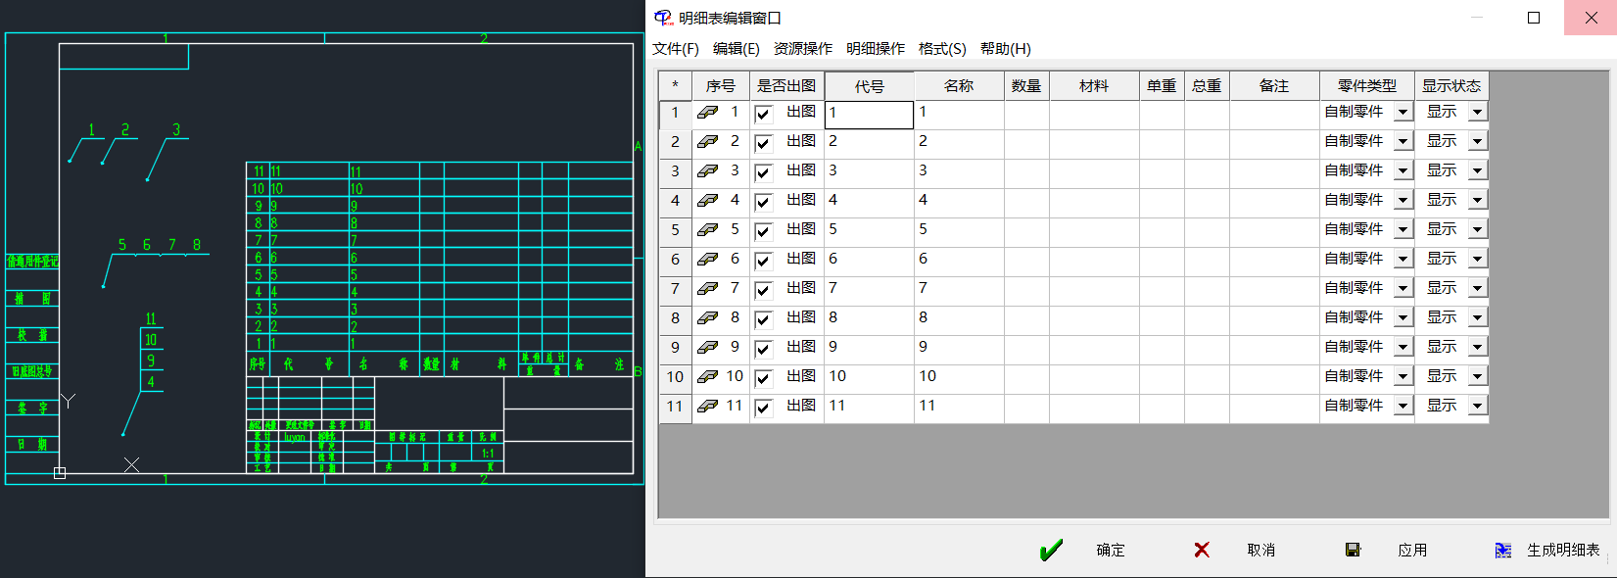Open the 明细操作 menu
1617x578 pixels.
click(876, 49)
